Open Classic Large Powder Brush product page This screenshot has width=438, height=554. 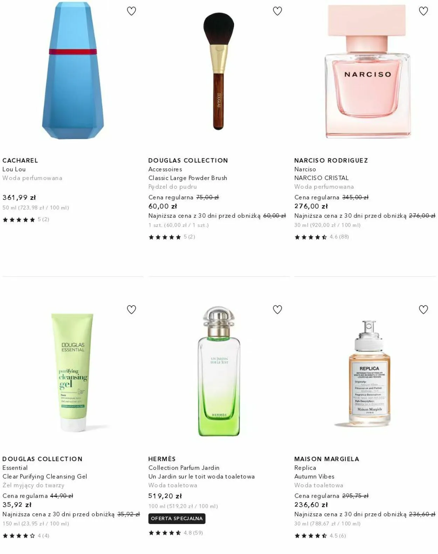[x=188, y=178]
